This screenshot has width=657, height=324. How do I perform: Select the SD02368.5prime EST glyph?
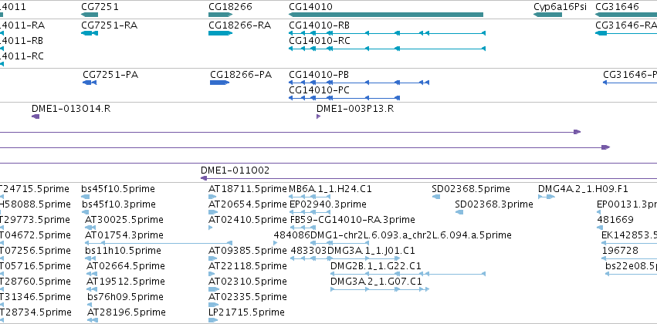click(x=435, y=197)
